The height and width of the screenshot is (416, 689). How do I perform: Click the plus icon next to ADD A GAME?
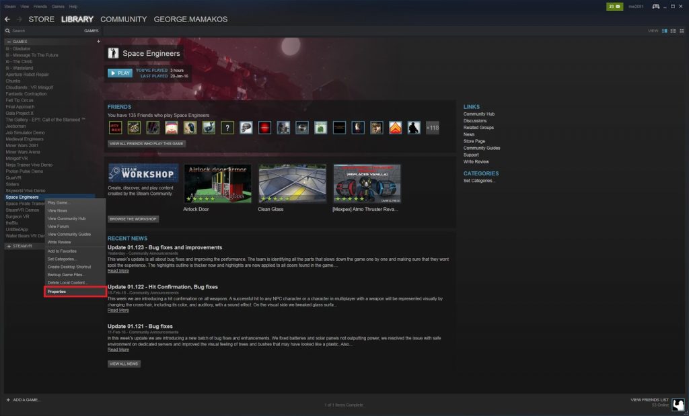pyautogui.click(x=8, y=400)
